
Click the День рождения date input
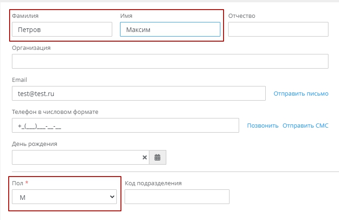[76, 157]
